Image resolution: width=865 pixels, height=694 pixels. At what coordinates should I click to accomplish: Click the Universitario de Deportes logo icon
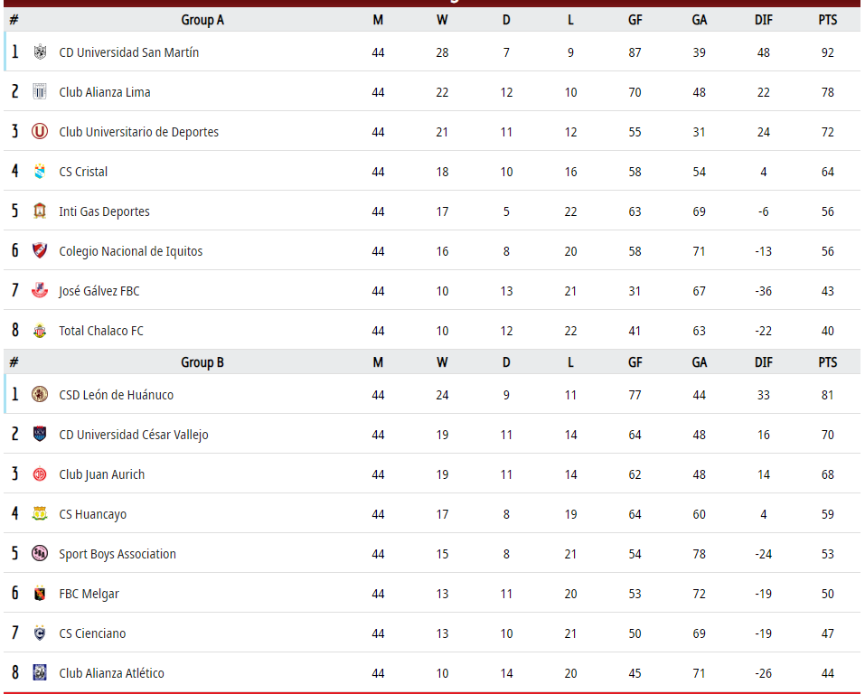pyautogui.click(x=40, y=132)
